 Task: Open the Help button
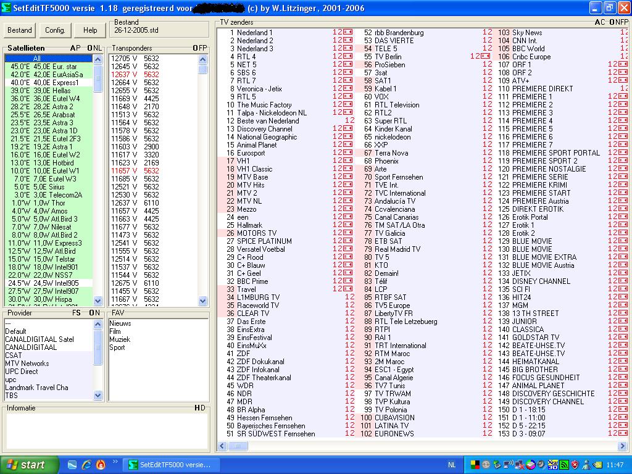(90, 30)
